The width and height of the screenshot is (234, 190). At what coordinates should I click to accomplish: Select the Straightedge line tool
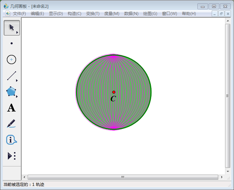[x=12, y=76]
